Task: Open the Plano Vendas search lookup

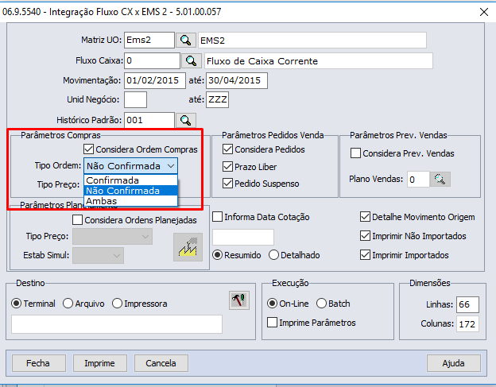Action: tap(440, 180)
